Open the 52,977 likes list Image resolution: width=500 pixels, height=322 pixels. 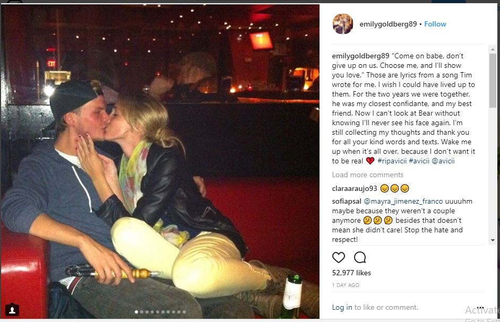pos(351,273)
